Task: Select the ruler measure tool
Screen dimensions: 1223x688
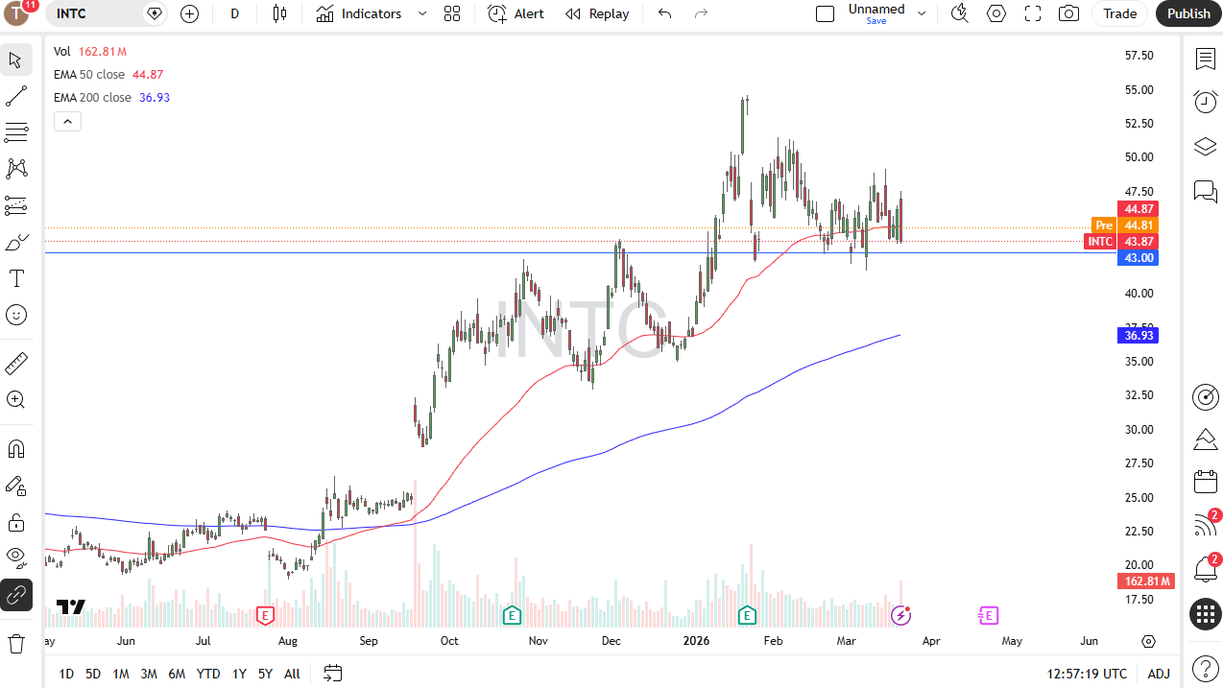Action: click(16, 364)
